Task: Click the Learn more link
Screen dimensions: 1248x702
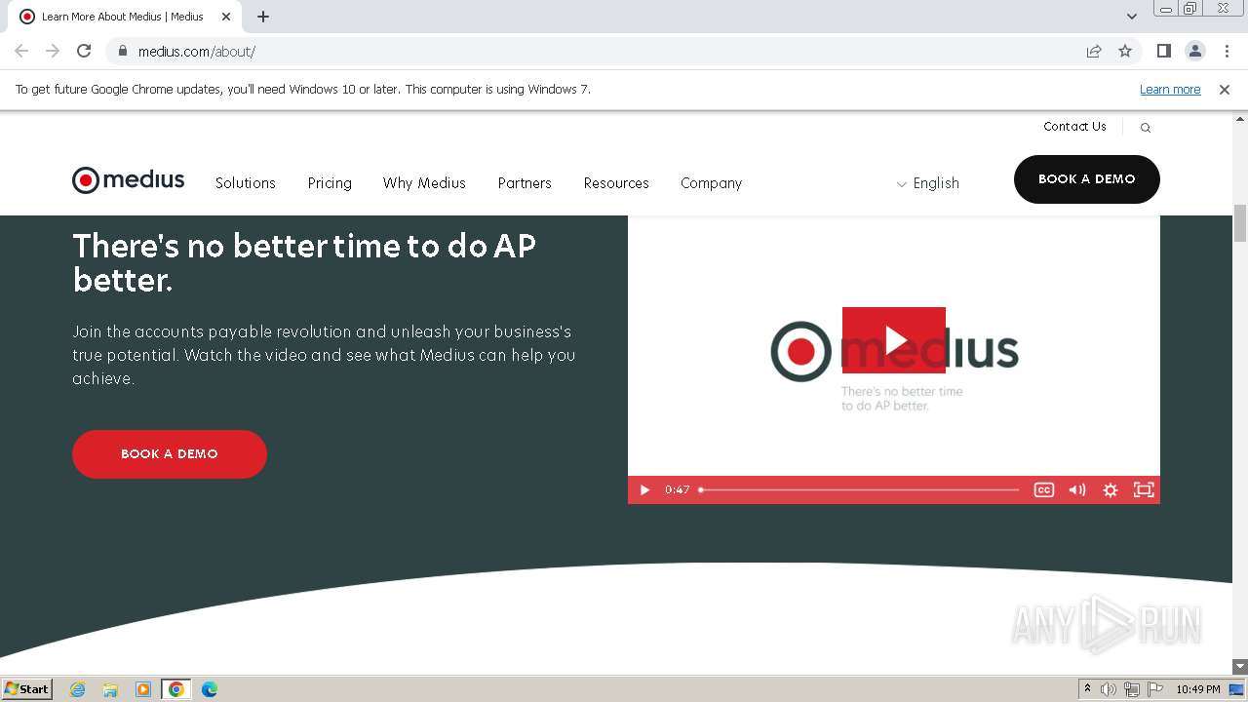Action: point(1170,90)
